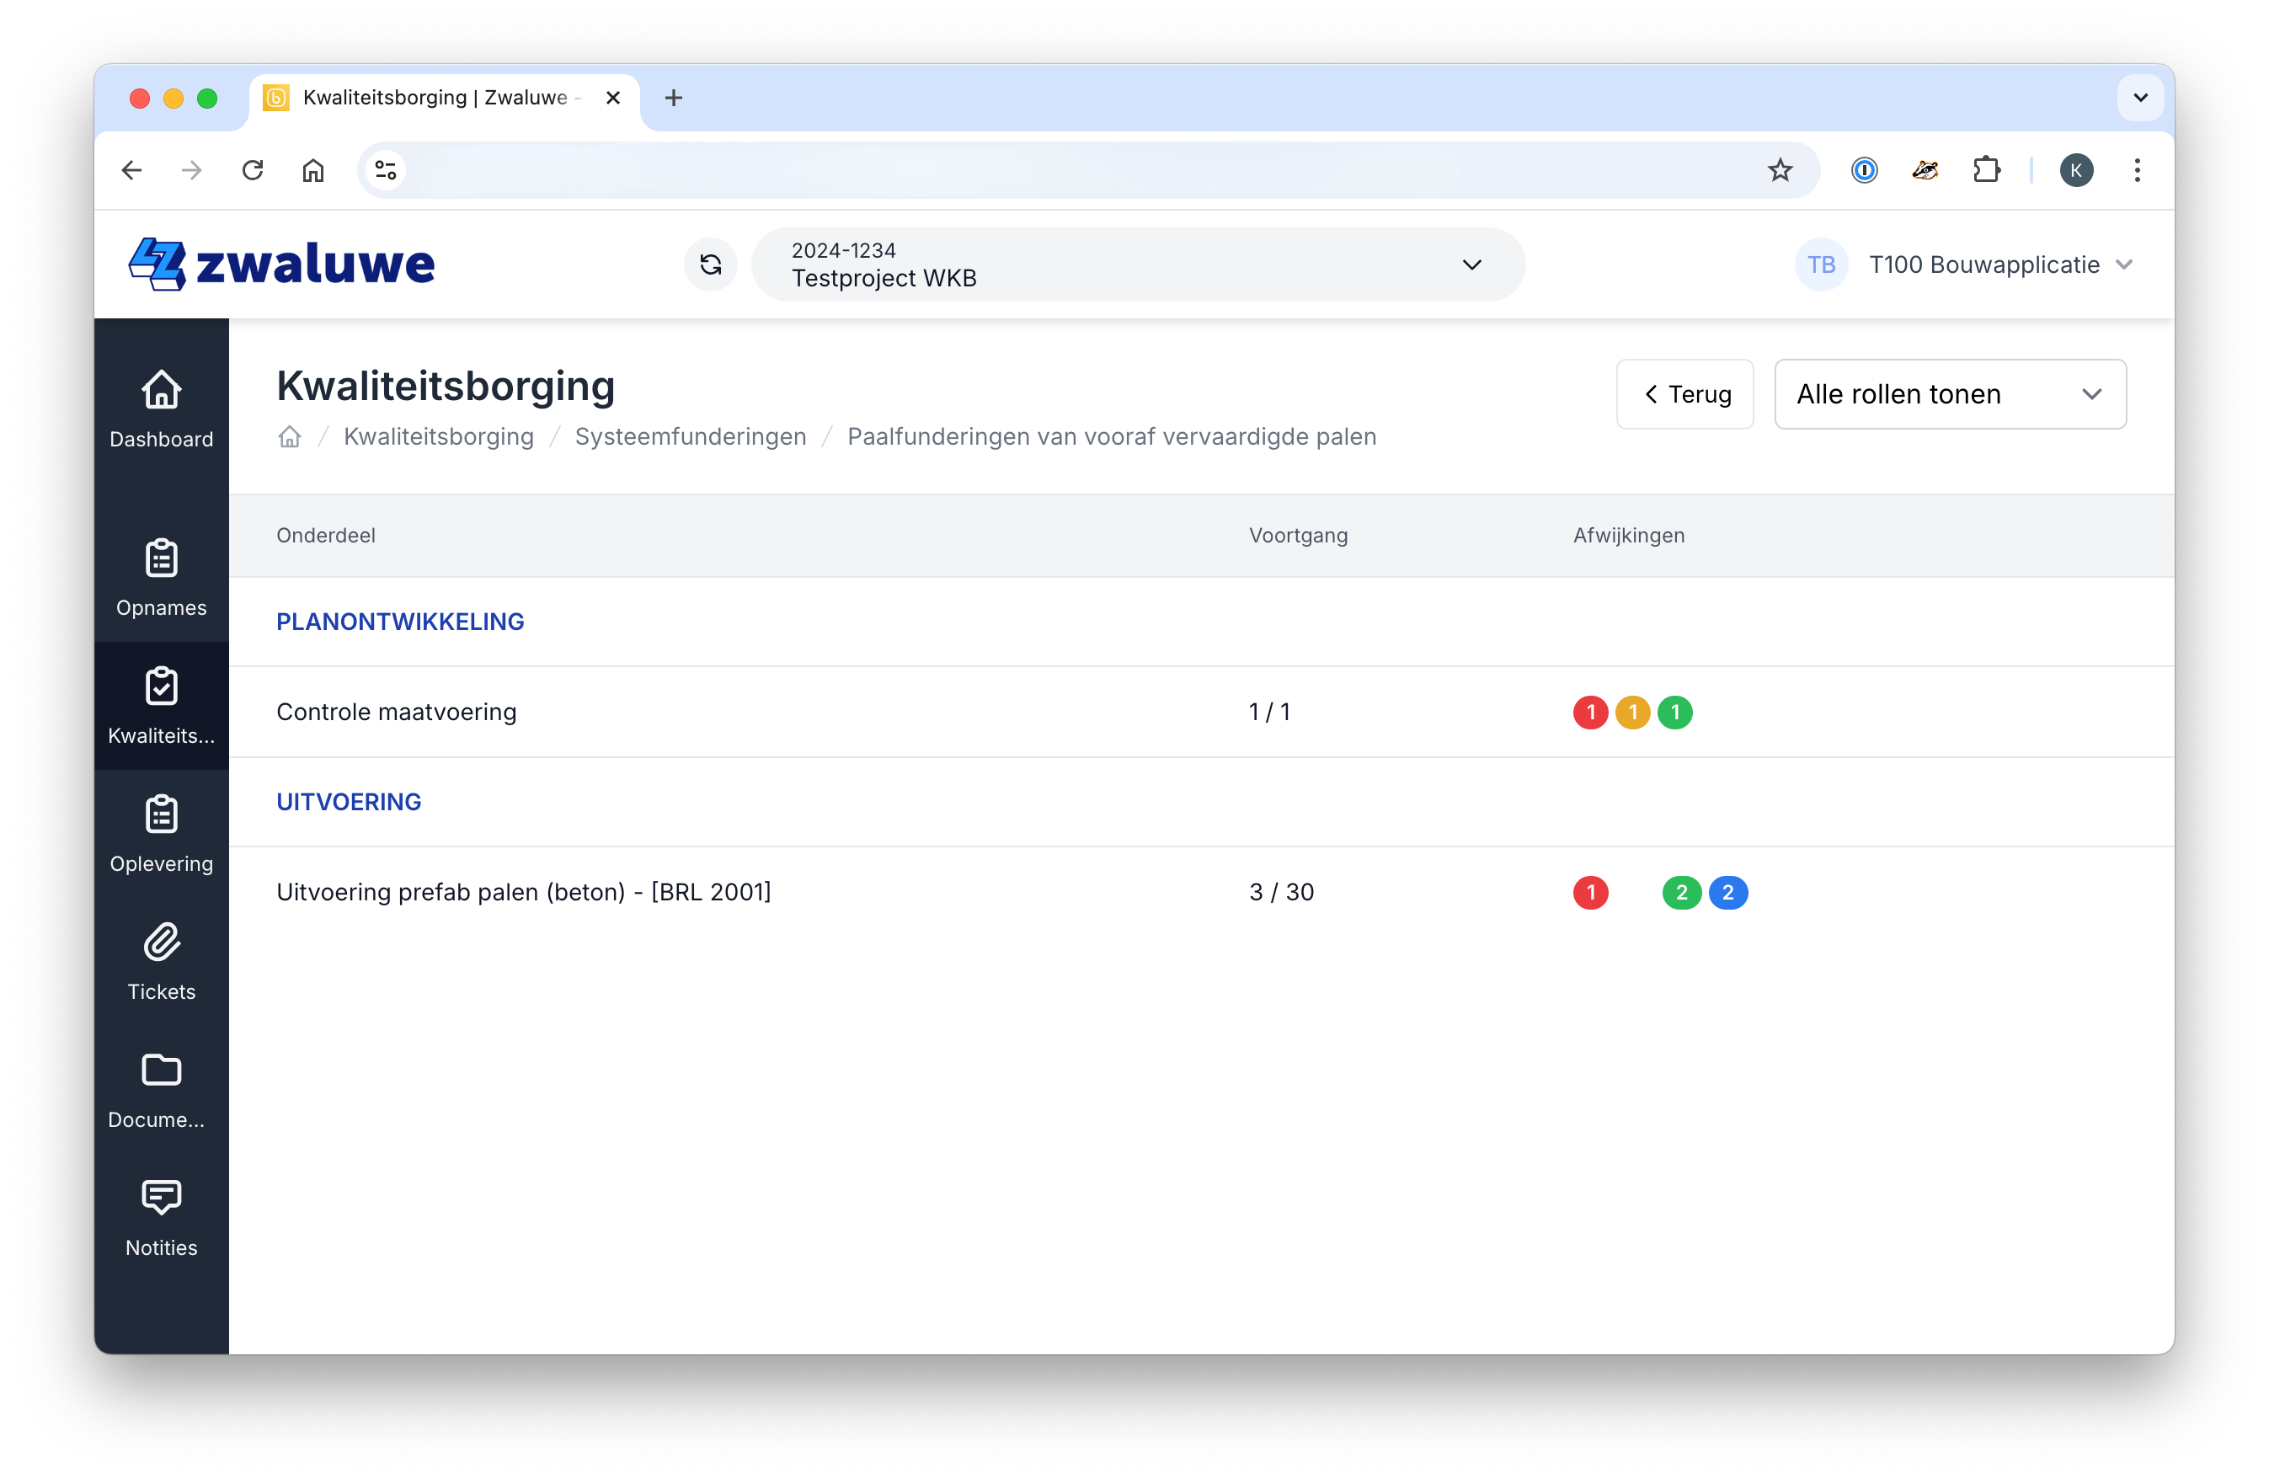Click the browser forward arrow
This screenshot has width=2269, height=1479.
192,170
